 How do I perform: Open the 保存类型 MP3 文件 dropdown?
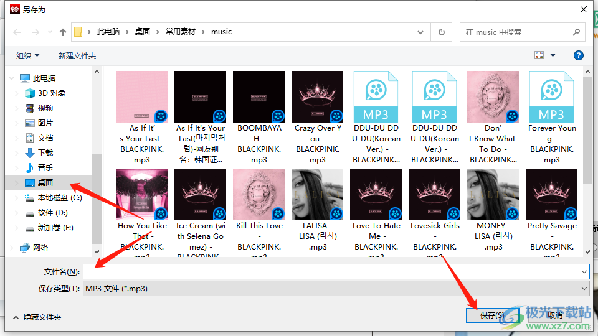click(x=584, y=289)
